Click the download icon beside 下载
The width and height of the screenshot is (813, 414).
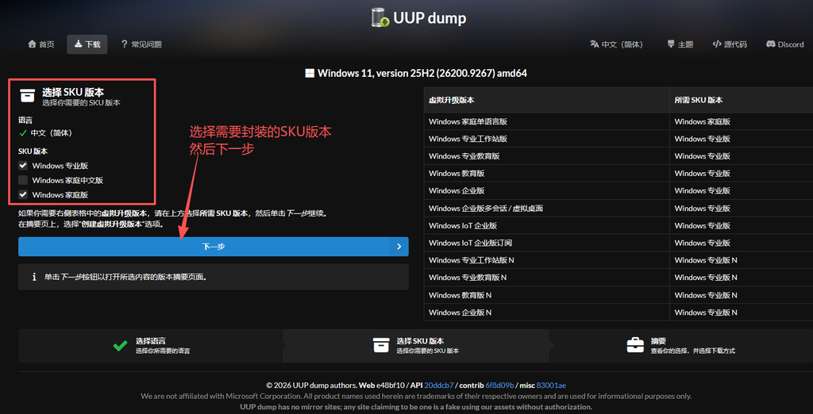(78, 44)
